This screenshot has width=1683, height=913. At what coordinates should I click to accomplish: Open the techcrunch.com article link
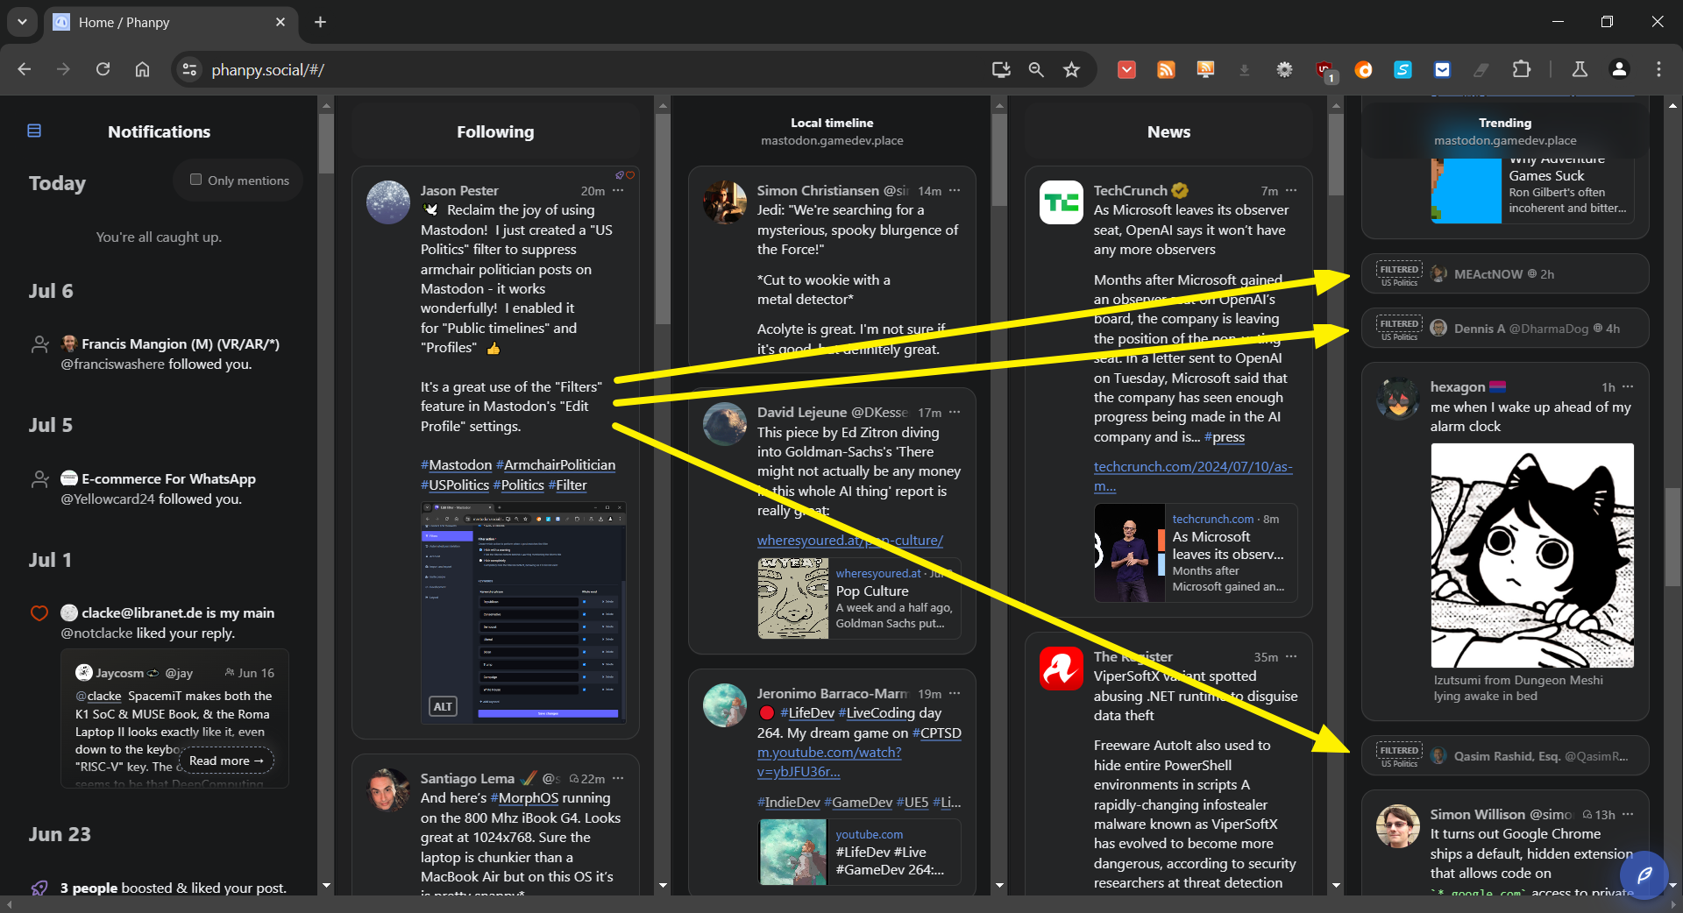[1193, 477]
